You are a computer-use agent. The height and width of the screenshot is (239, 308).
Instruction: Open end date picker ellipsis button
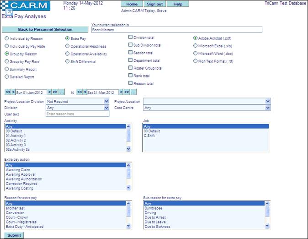133,92
